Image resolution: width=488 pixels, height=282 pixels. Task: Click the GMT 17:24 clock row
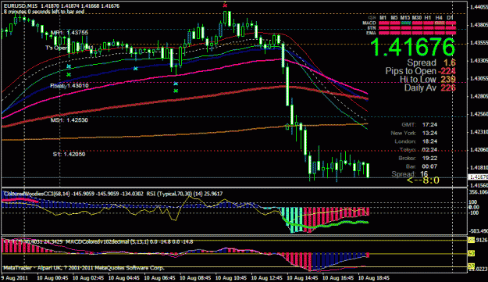coord(419,125)
